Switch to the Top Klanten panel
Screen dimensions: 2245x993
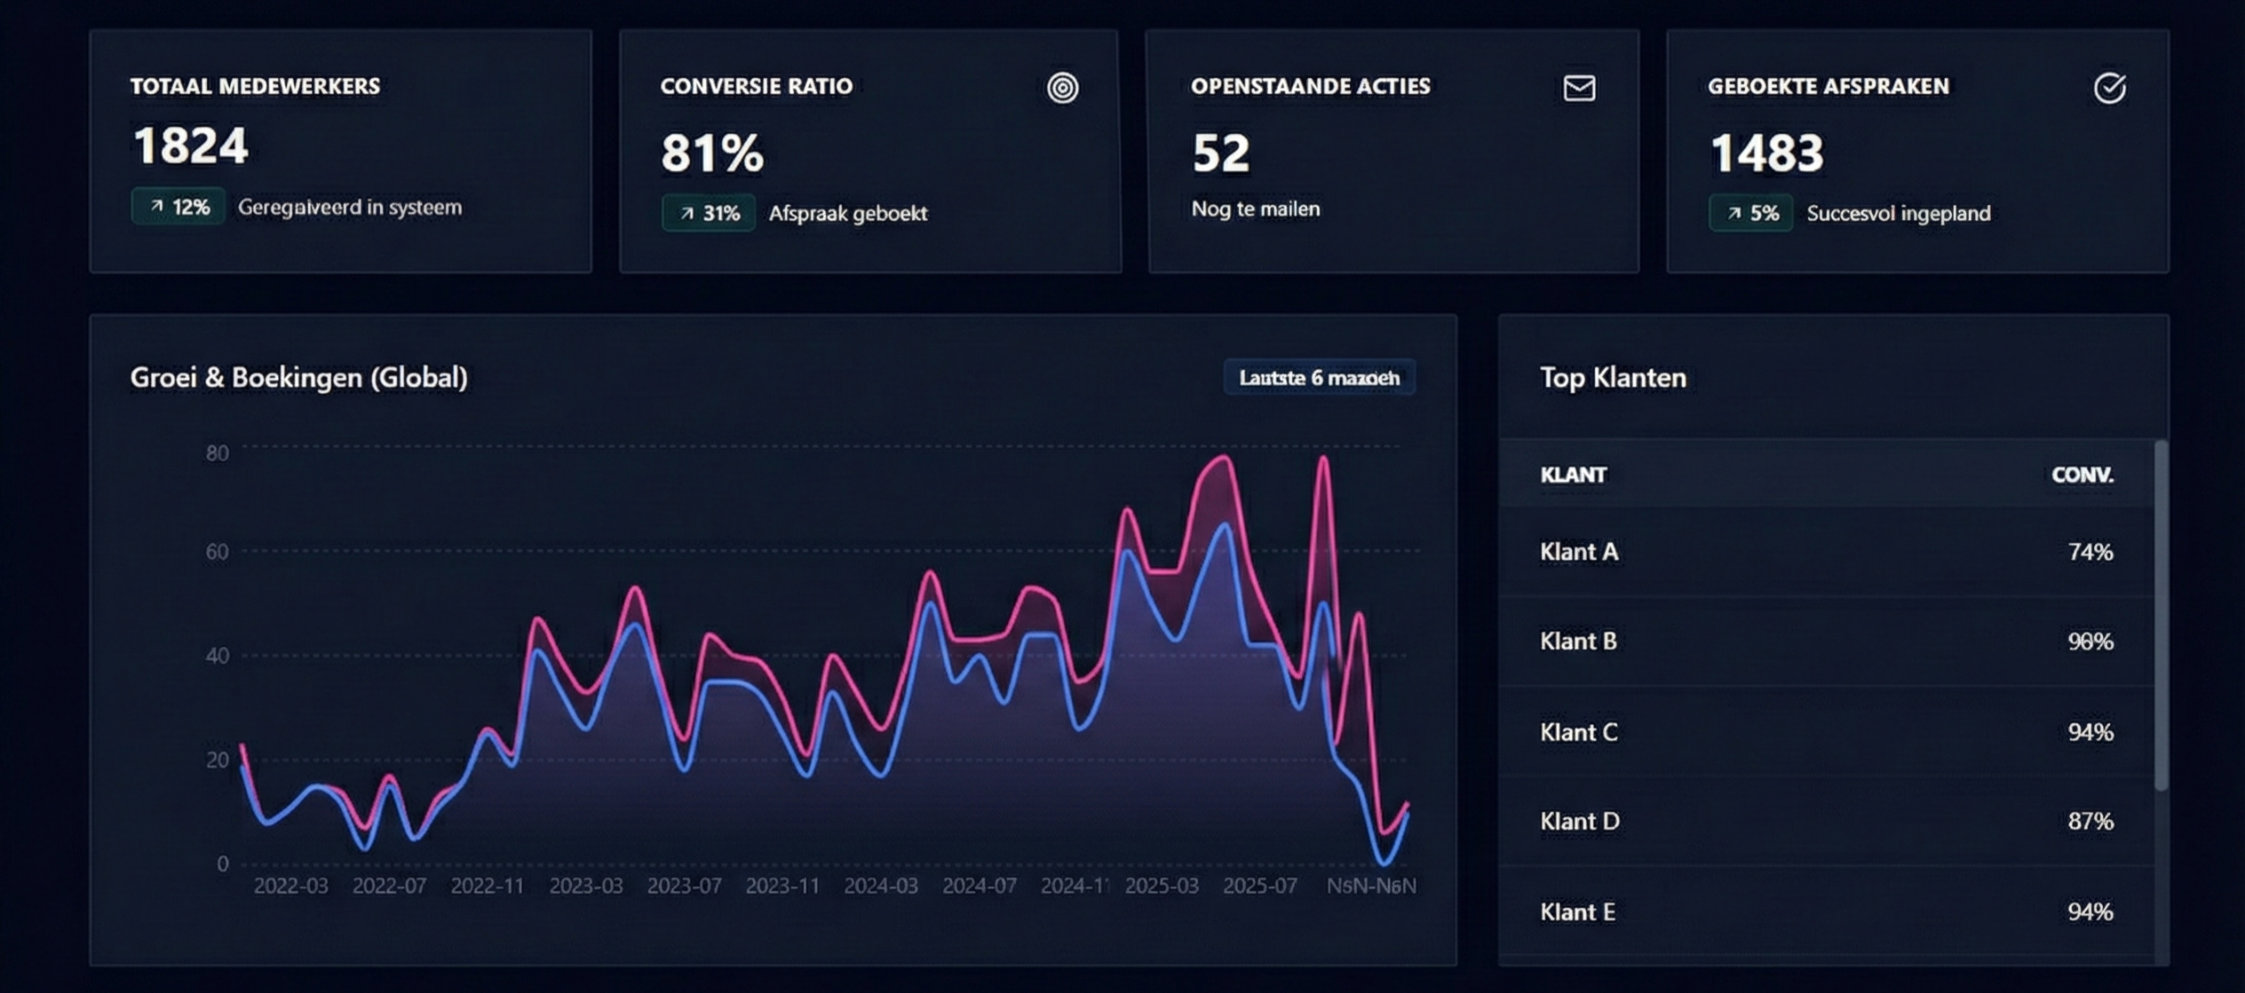[x=1613, y=377]
